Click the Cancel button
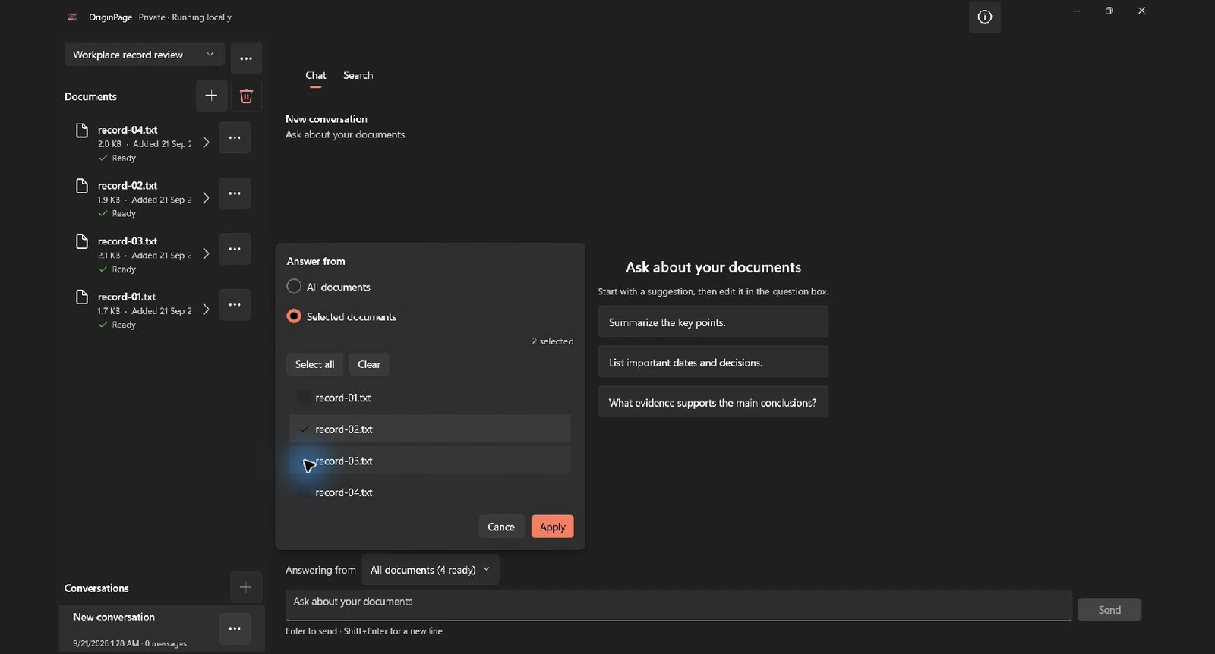 (x=502, y=527)
